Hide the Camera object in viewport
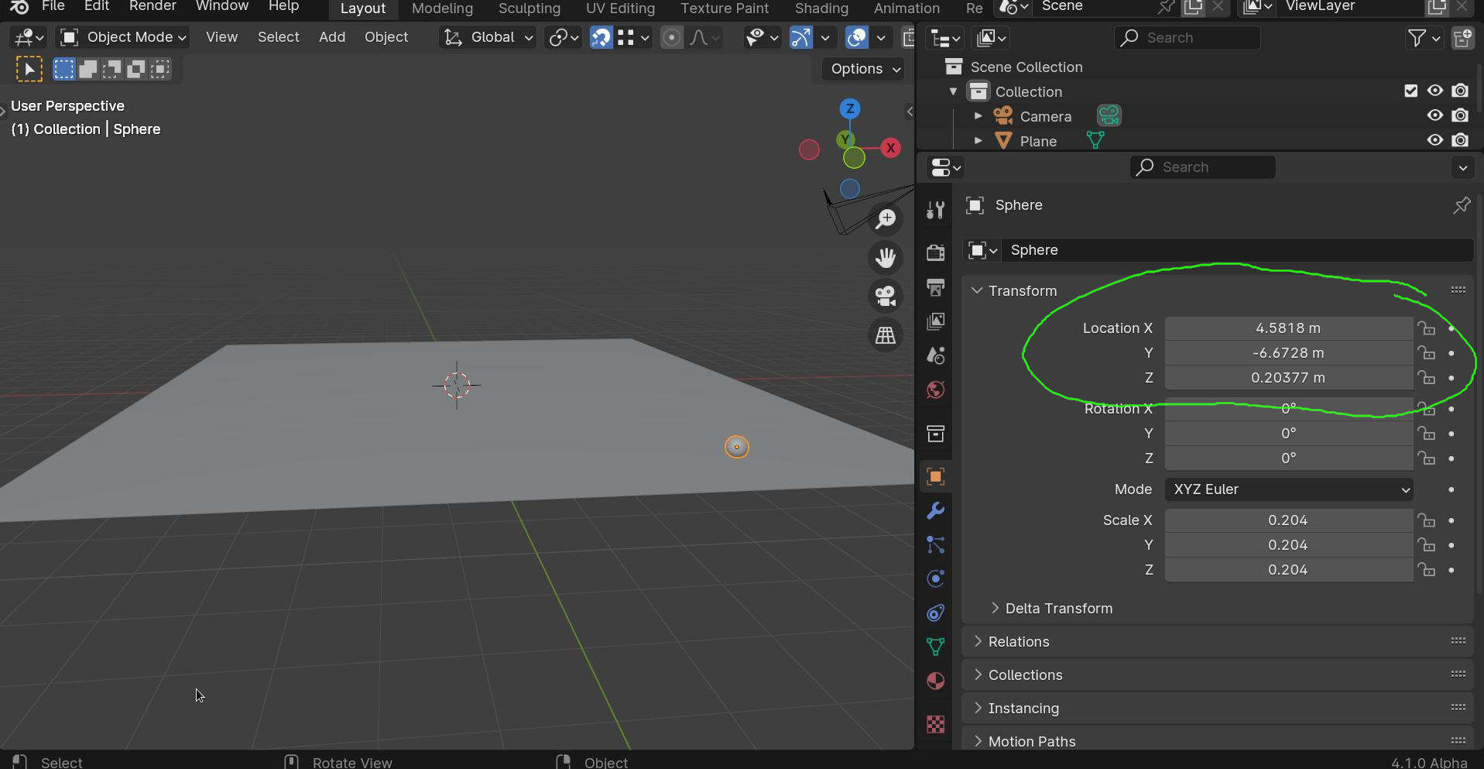Image resolution: width=1484 pixels, height=769 pixels. click(x=1435, y=115)
